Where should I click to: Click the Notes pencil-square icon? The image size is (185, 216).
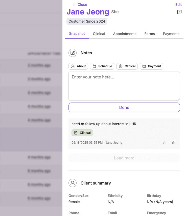[73, 53]
